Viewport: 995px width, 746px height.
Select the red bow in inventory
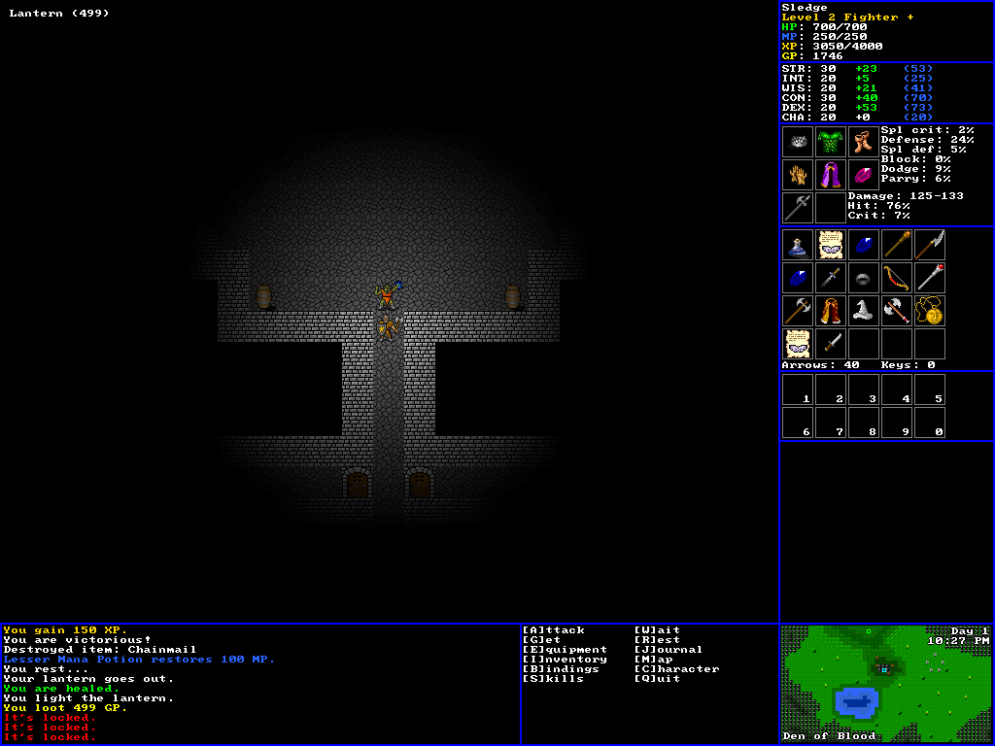coord(897,278)
